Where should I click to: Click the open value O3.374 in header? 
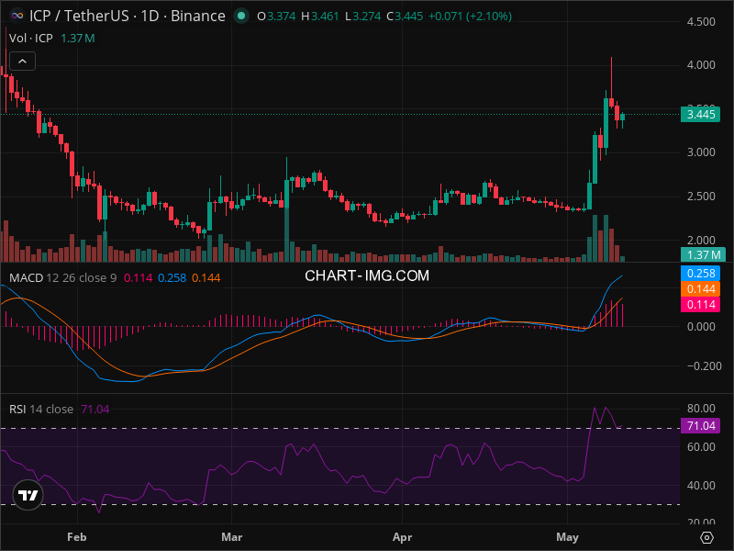276,16
